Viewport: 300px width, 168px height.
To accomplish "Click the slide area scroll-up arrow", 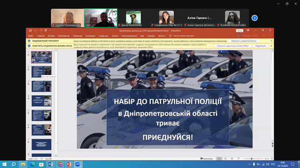I will click(272, 50).
